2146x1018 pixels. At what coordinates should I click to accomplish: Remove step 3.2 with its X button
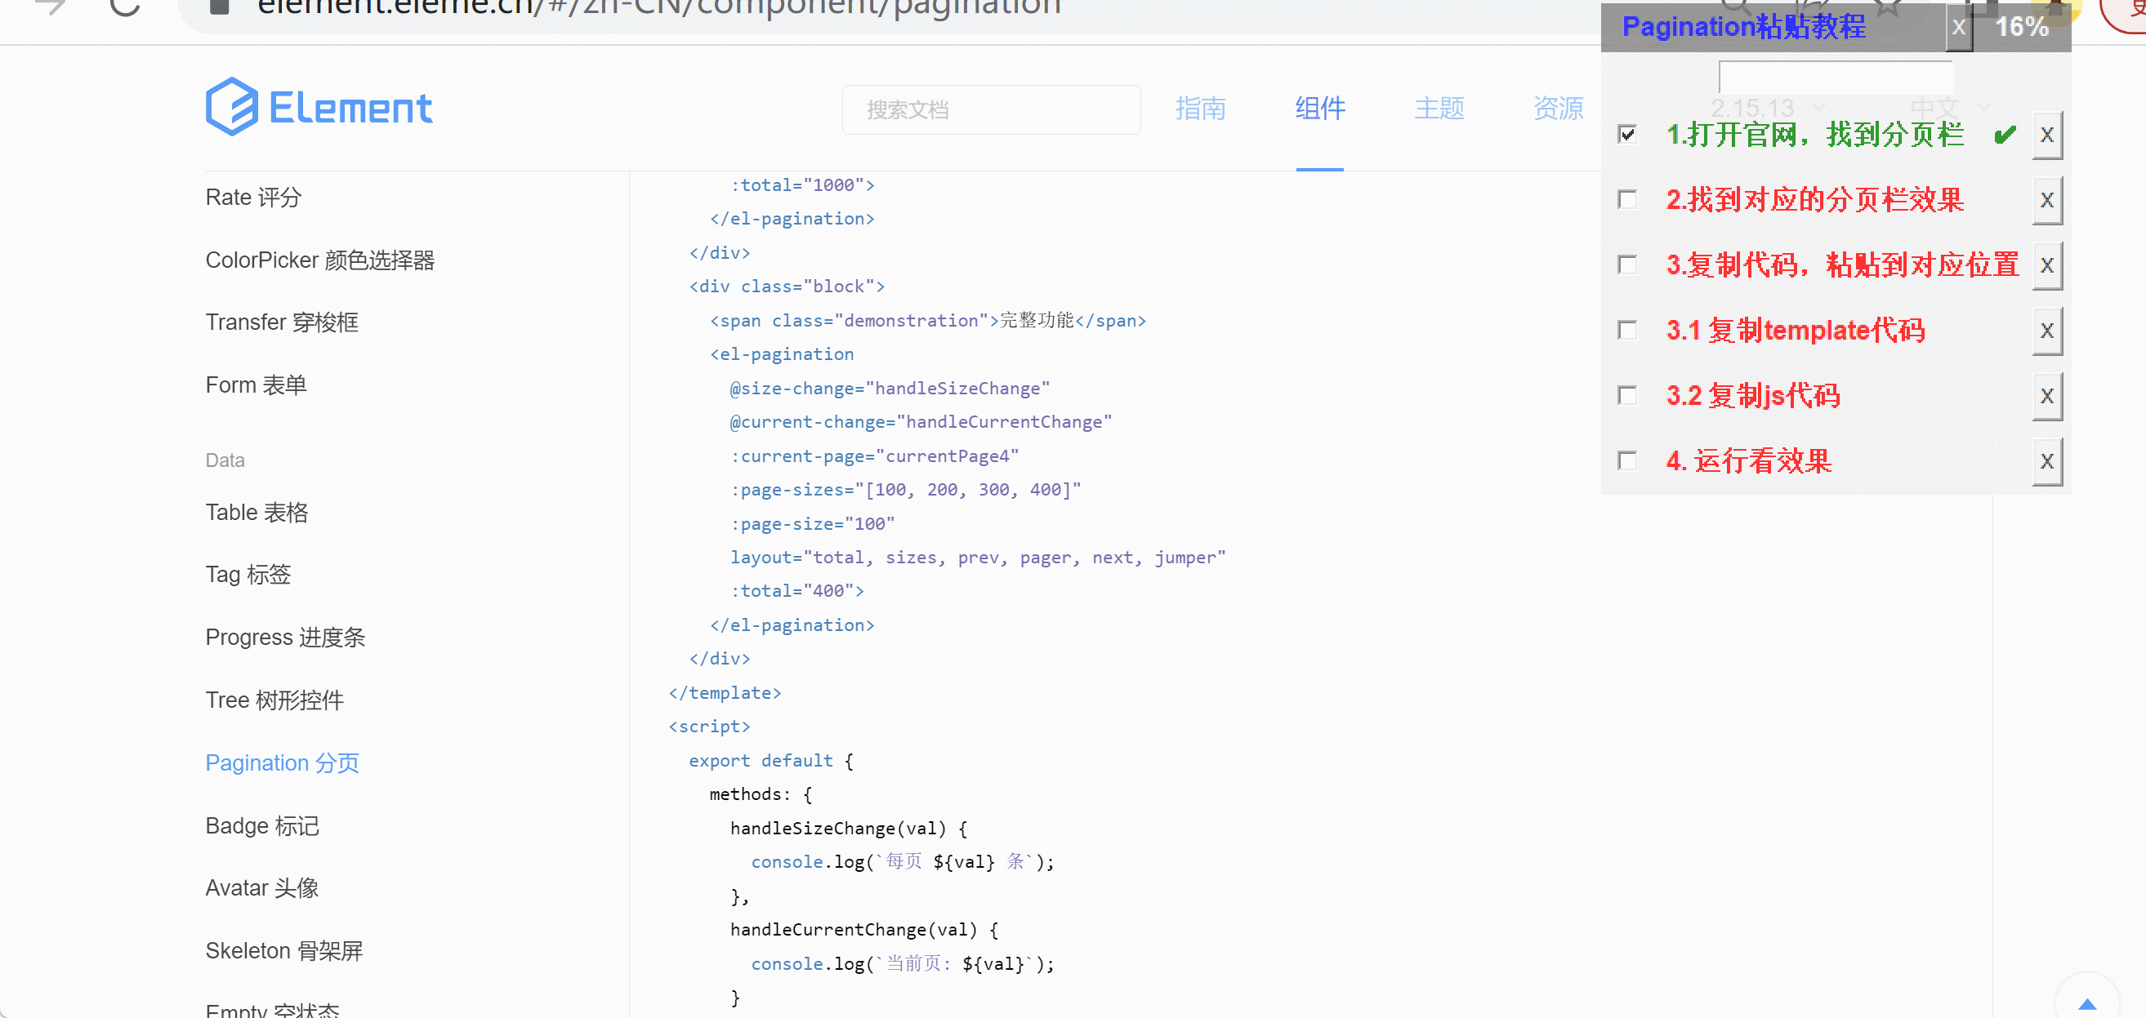pos(2047,396)
